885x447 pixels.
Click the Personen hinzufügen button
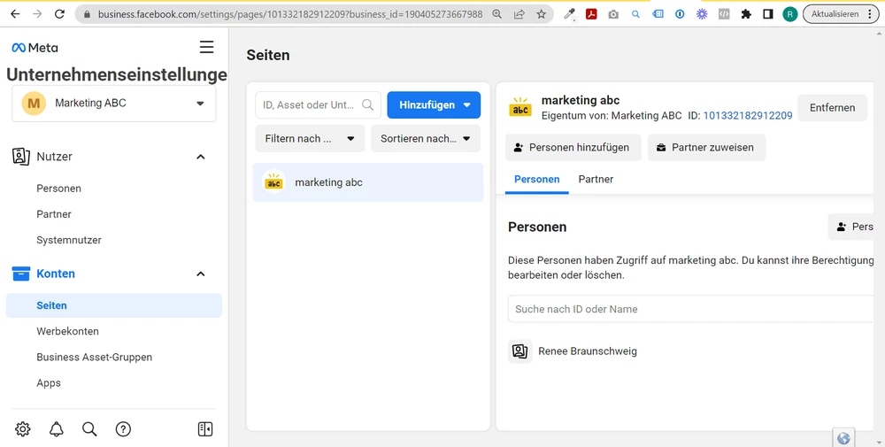tap(573, 147)
